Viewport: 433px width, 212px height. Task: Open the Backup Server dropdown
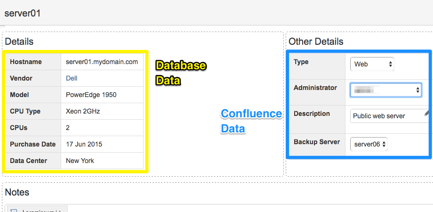point(369,144)
